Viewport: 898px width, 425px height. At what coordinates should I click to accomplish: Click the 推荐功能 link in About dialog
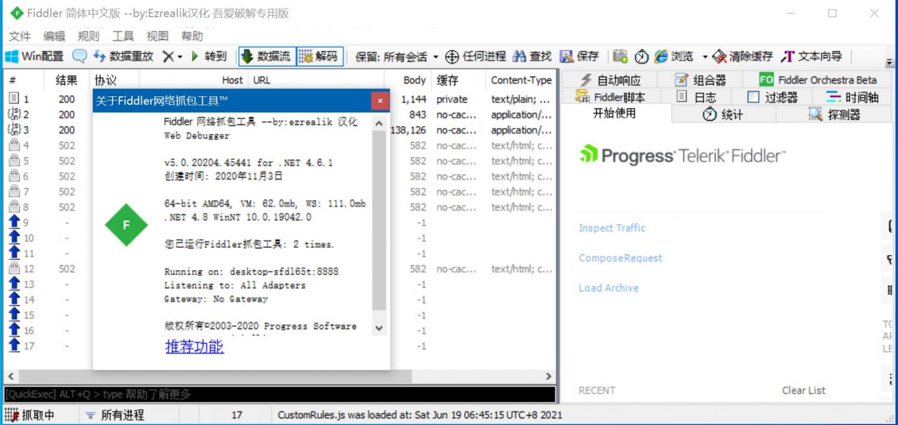point(195,347)
